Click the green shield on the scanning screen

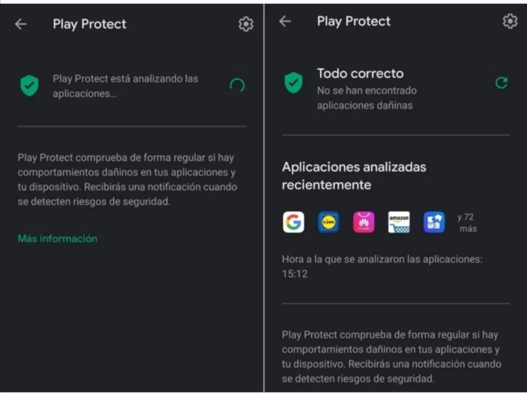(29, 84)
